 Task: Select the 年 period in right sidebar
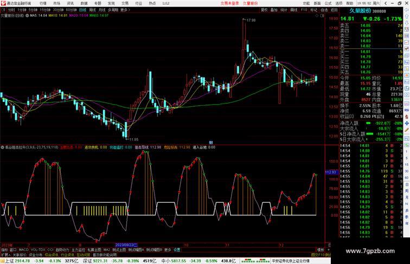(407, 223)
